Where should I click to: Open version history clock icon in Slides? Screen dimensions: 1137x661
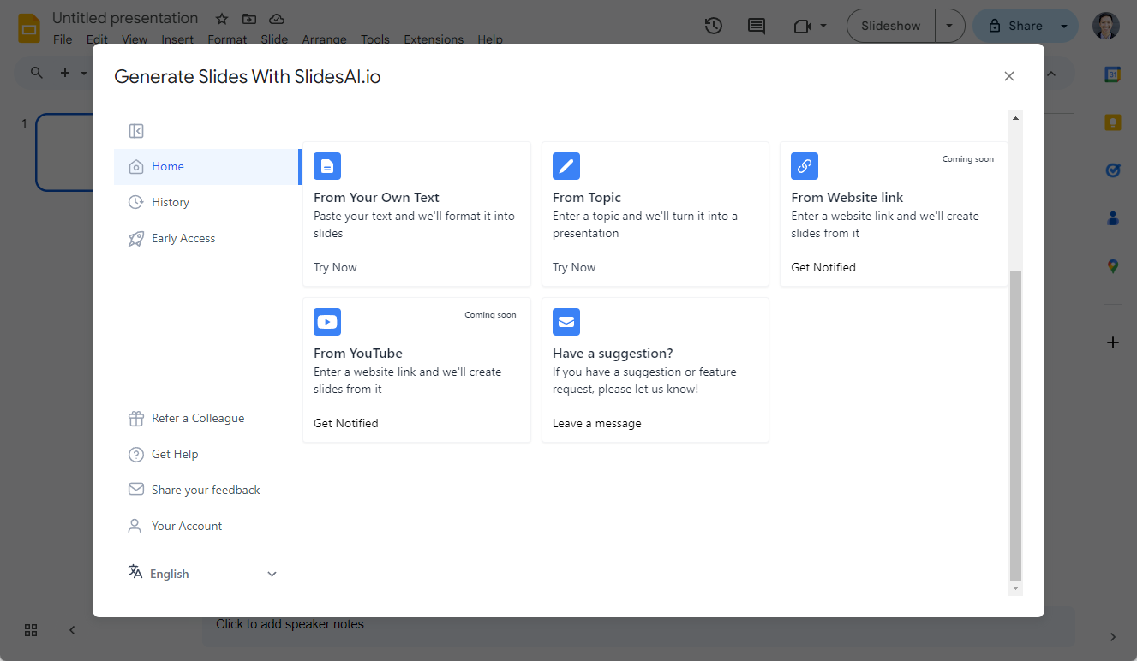pos(714,26)
